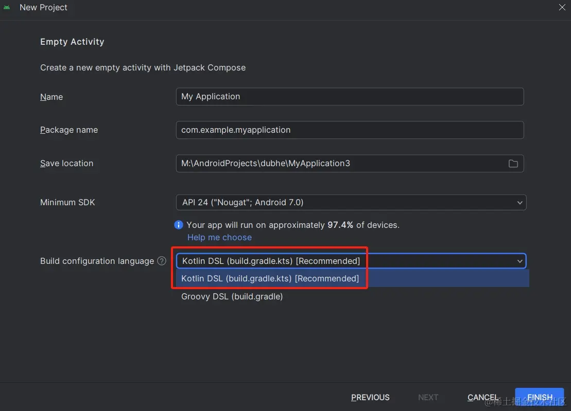Image resolution: width=571 pixels, height=411 pixels.
Task: Open the folder browser for Save location
Action: click(513, 163)
